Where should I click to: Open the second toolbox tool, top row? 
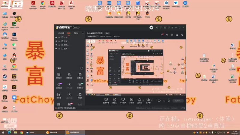click(x=69, y=76)
